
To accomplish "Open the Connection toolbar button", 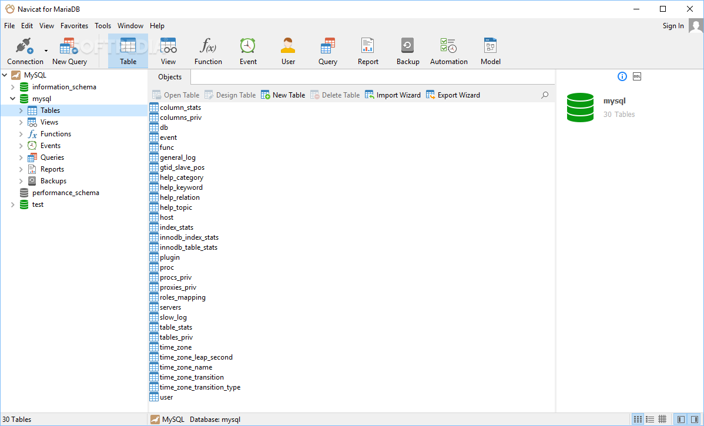I will pos(25,51).
